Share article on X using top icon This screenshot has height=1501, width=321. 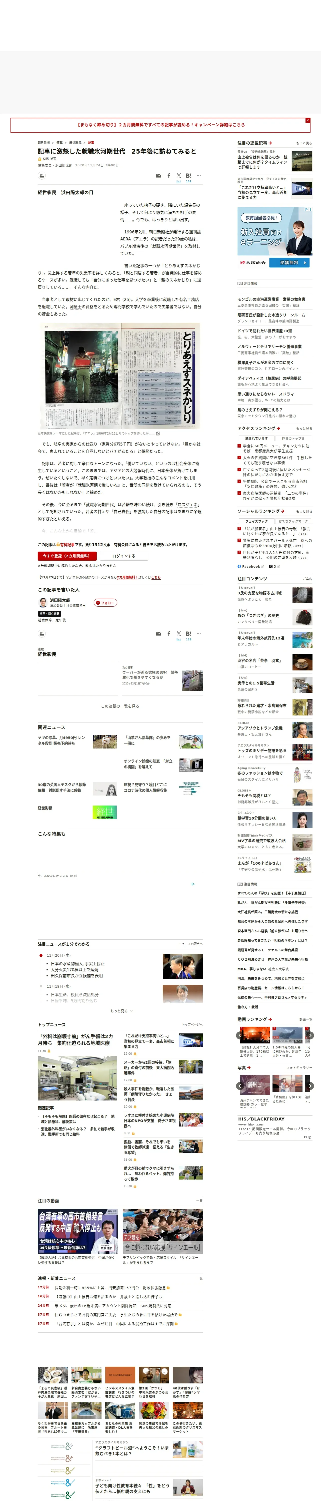pos(179,175)
